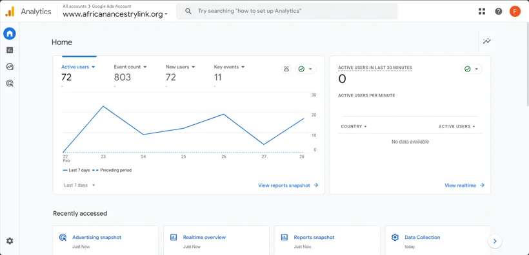The width and height of the screenshot is (529, 255).
Task: Click the Recently accessed heading
Action: (x=80, y=213)
